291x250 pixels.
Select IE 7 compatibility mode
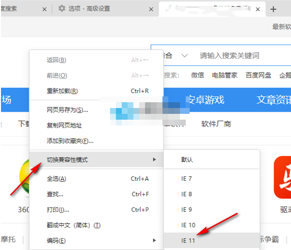pyautogui.click(x=212, y=179)
